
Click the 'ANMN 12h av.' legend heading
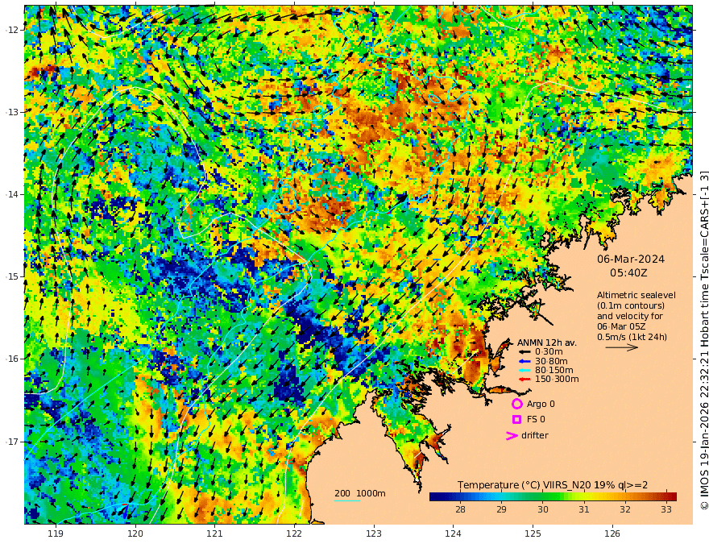(547, 342)
